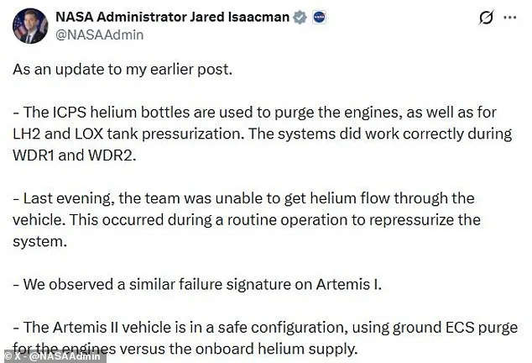532x363 pixels.
Task: Click the Grok slash icon
Action: 486,18
